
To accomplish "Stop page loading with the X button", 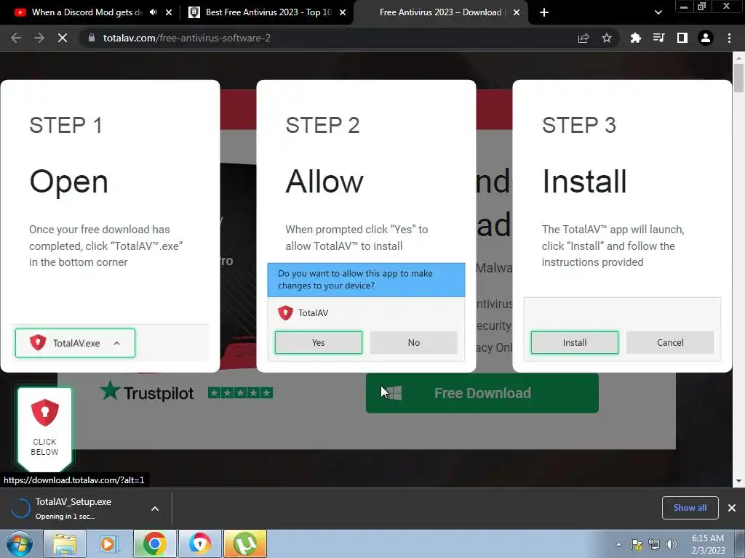I will (x=63, y=38).
